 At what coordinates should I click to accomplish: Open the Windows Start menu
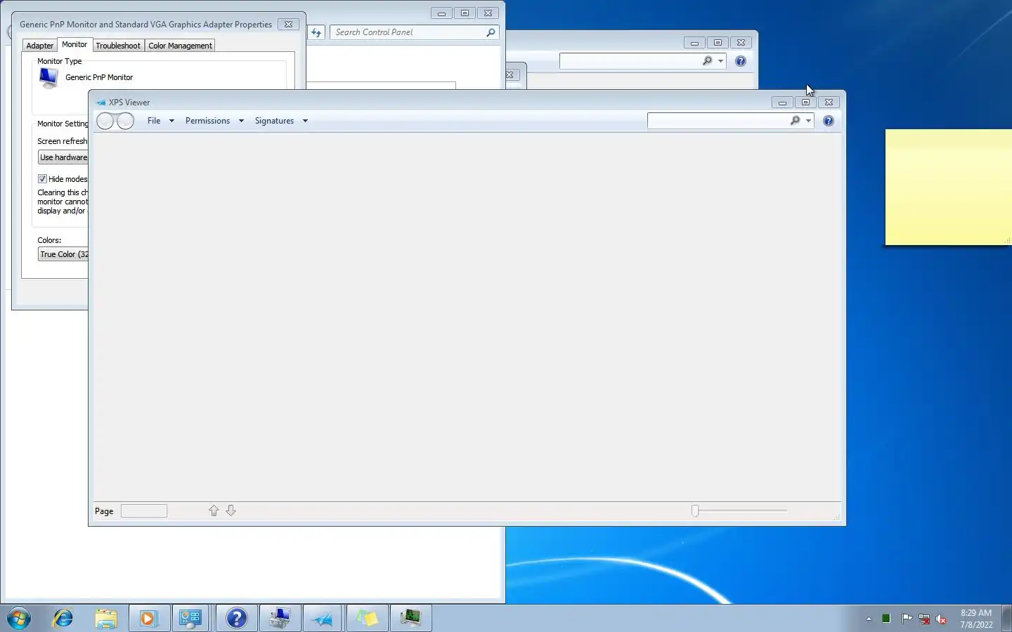click(19, 618)
